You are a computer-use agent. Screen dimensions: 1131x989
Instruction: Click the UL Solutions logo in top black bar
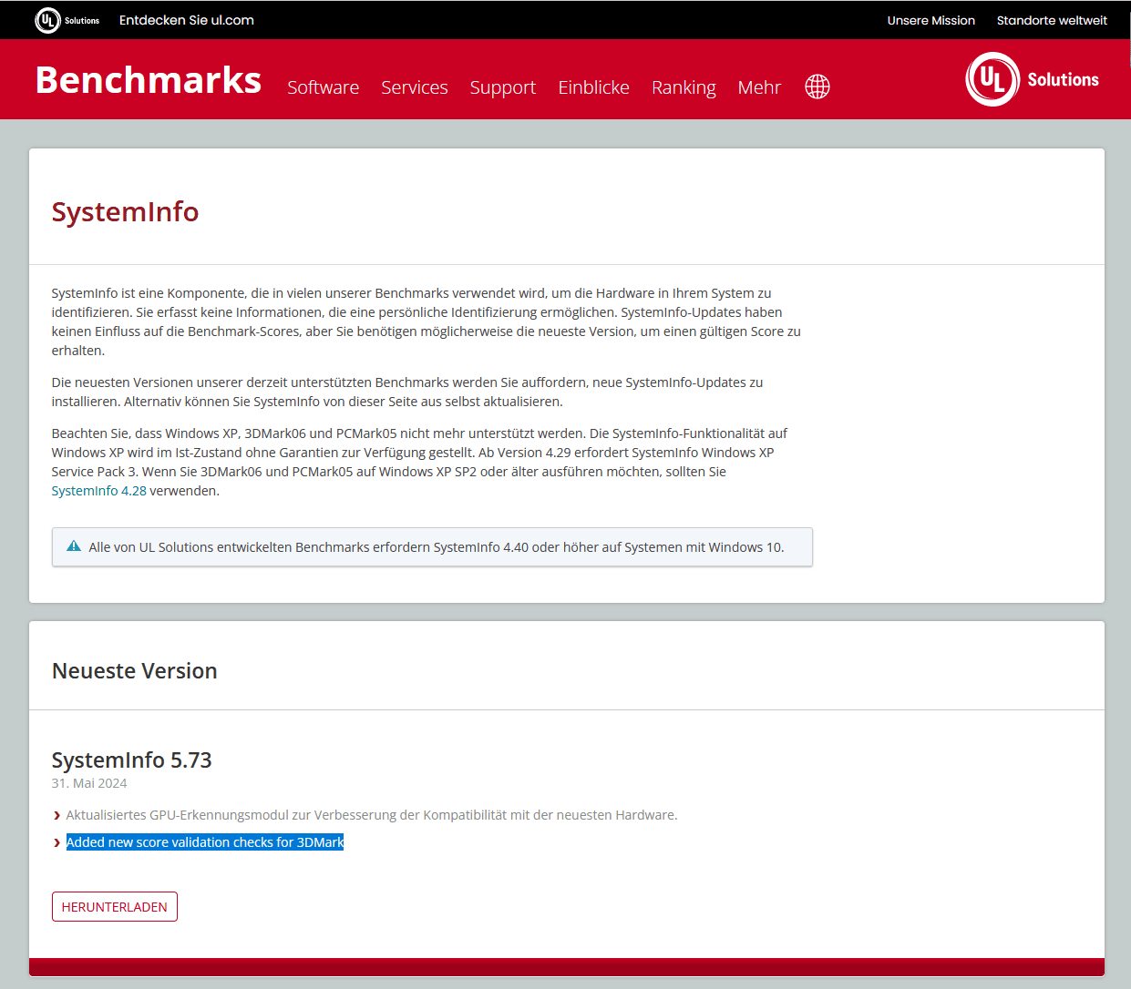67,20
